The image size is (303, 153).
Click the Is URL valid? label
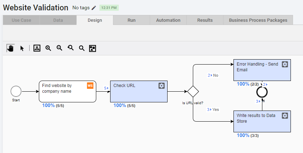[x=192, y=103]
